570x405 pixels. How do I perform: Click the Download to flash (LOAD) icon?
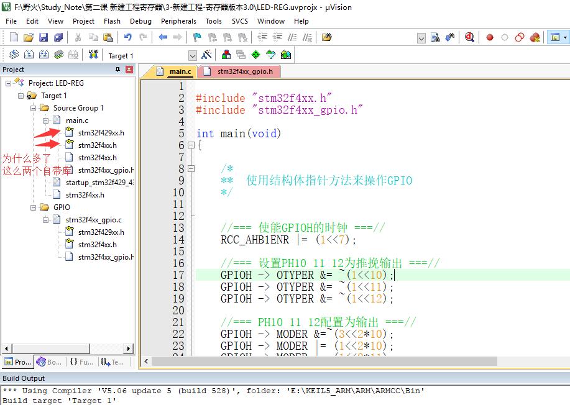pyautogui.click(x=93, y=55)
